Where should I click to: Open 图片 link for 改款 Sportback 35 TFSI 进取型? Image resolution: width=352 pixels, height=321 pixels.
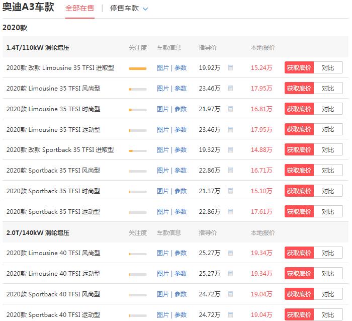[x=163, y=150]
